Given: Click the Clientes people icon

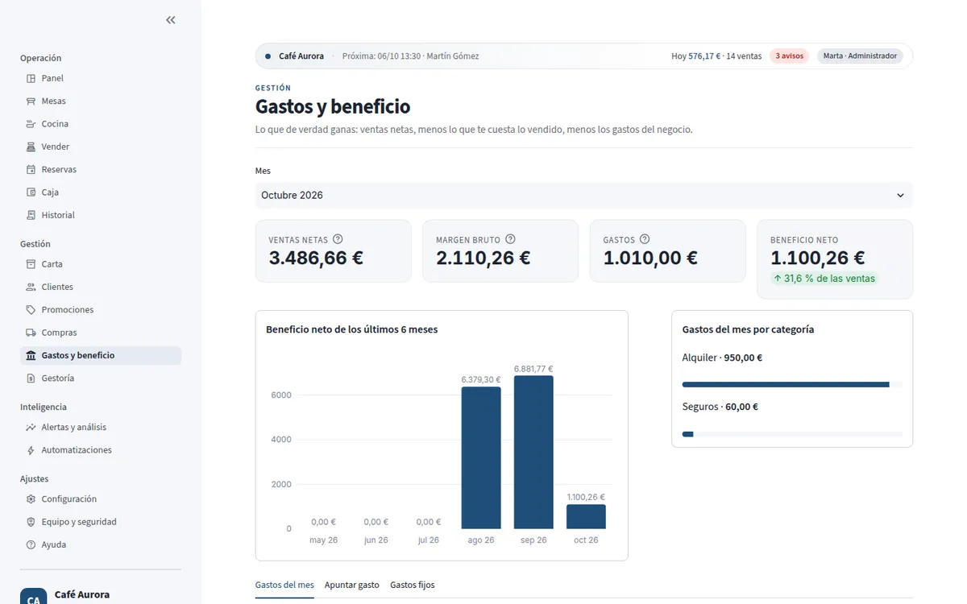Looking at the screenshot, I should [x=31, y=287].
